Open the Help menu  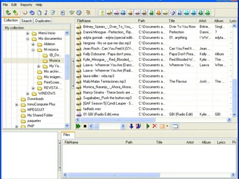[39, 5]
